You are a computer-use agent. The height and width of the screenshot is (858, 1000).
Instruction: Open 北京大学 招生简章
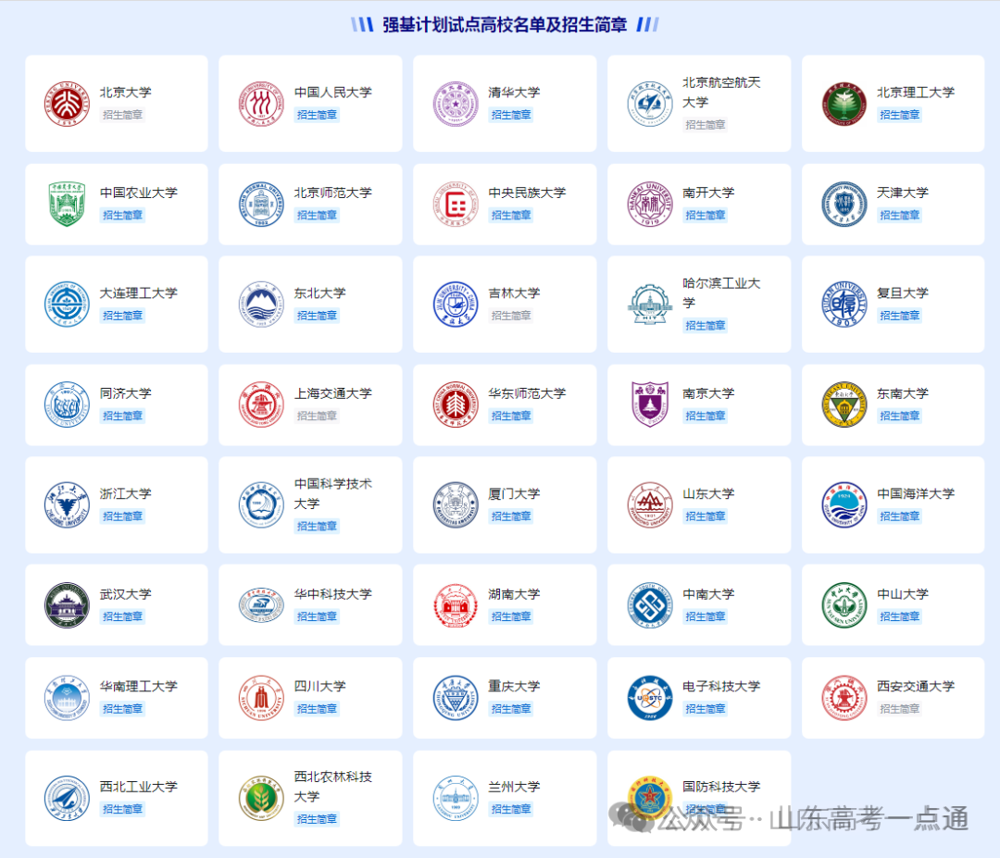click(x=121, y=115)
